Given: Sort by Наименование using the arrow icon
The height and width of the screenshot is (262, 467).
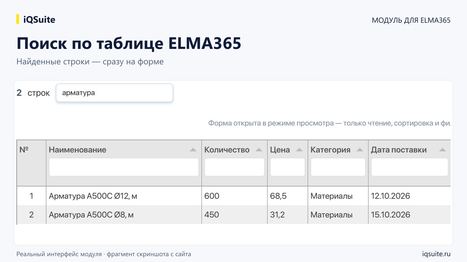Looking at the screenshot, I should point(193,150).
